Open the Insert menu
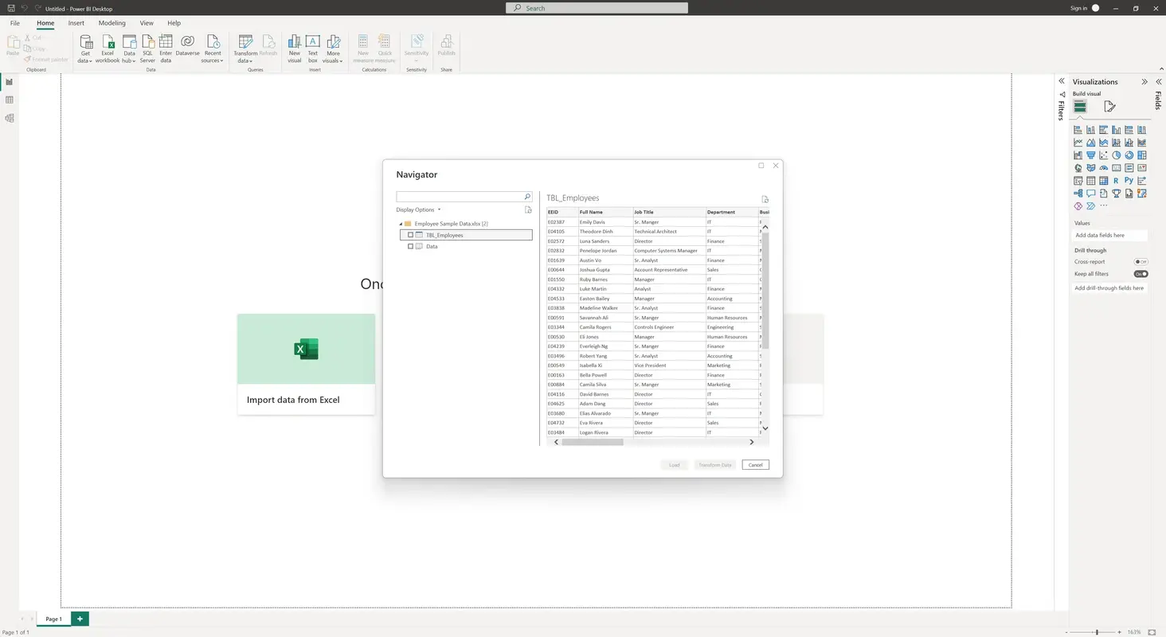The height and width of the screenshot is (637, 1166). click(76, 23)
